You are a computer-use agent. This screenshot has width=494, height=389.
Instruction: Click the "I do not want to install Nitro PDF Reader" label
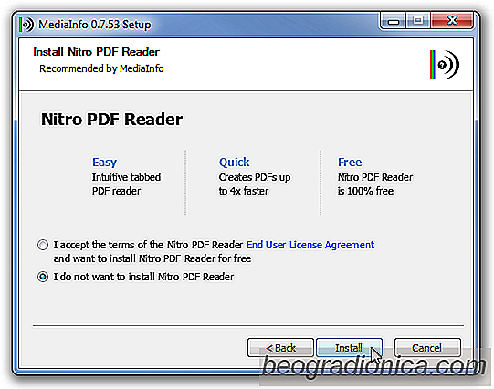[x=143, y=277]
